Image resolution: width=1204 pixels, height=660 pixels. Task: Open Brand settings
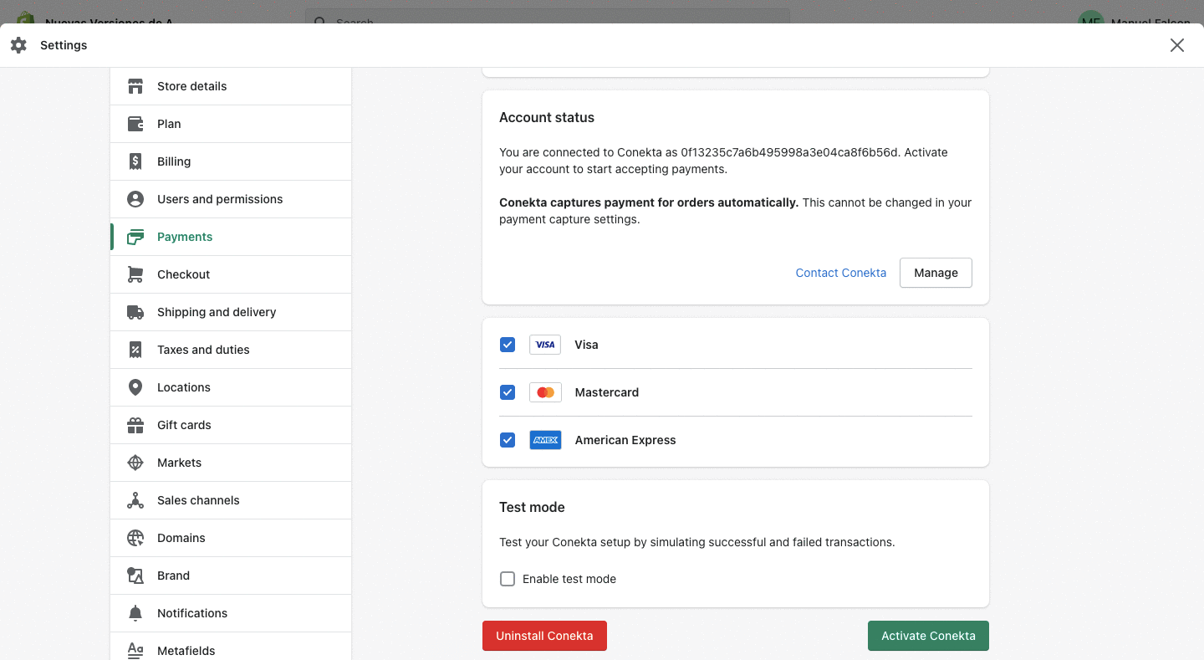coord(231,576)
